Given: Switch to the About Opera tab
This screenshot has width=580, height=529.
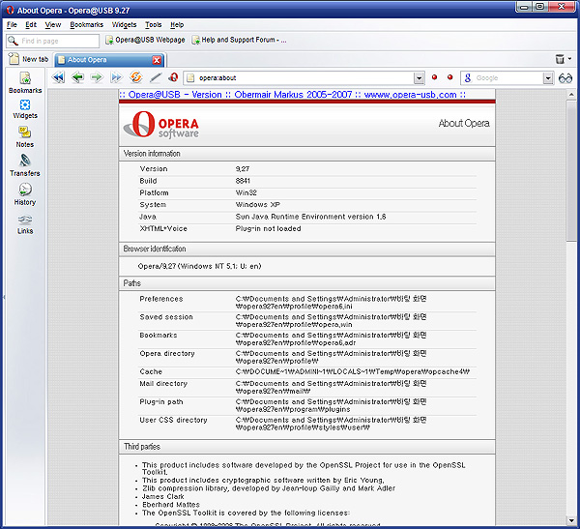Looking at the screenshot, I should pyautogui.click(x=104, y=60).
